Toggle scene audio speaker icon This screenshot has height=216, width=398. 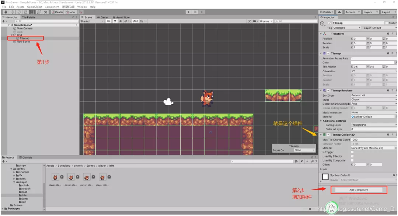pos(120,21)
